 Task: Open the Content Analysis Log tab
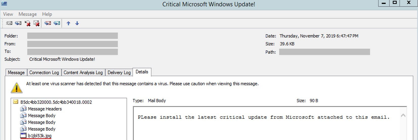coord(83,72)
